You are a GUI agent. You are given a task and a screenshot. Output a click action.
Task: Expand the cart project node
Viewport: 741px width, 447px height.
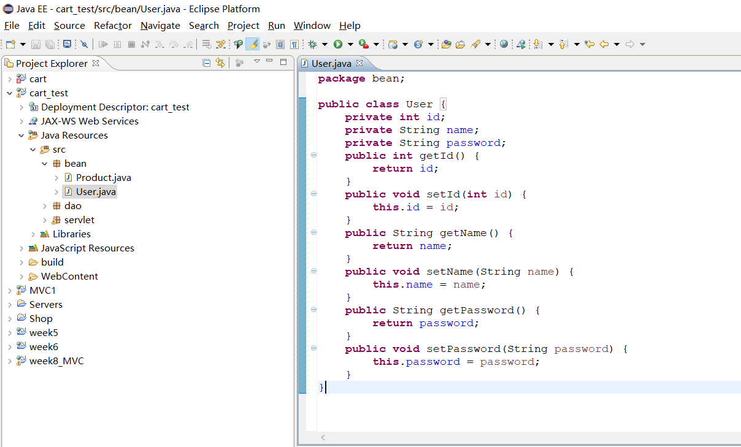click(9, 79)
